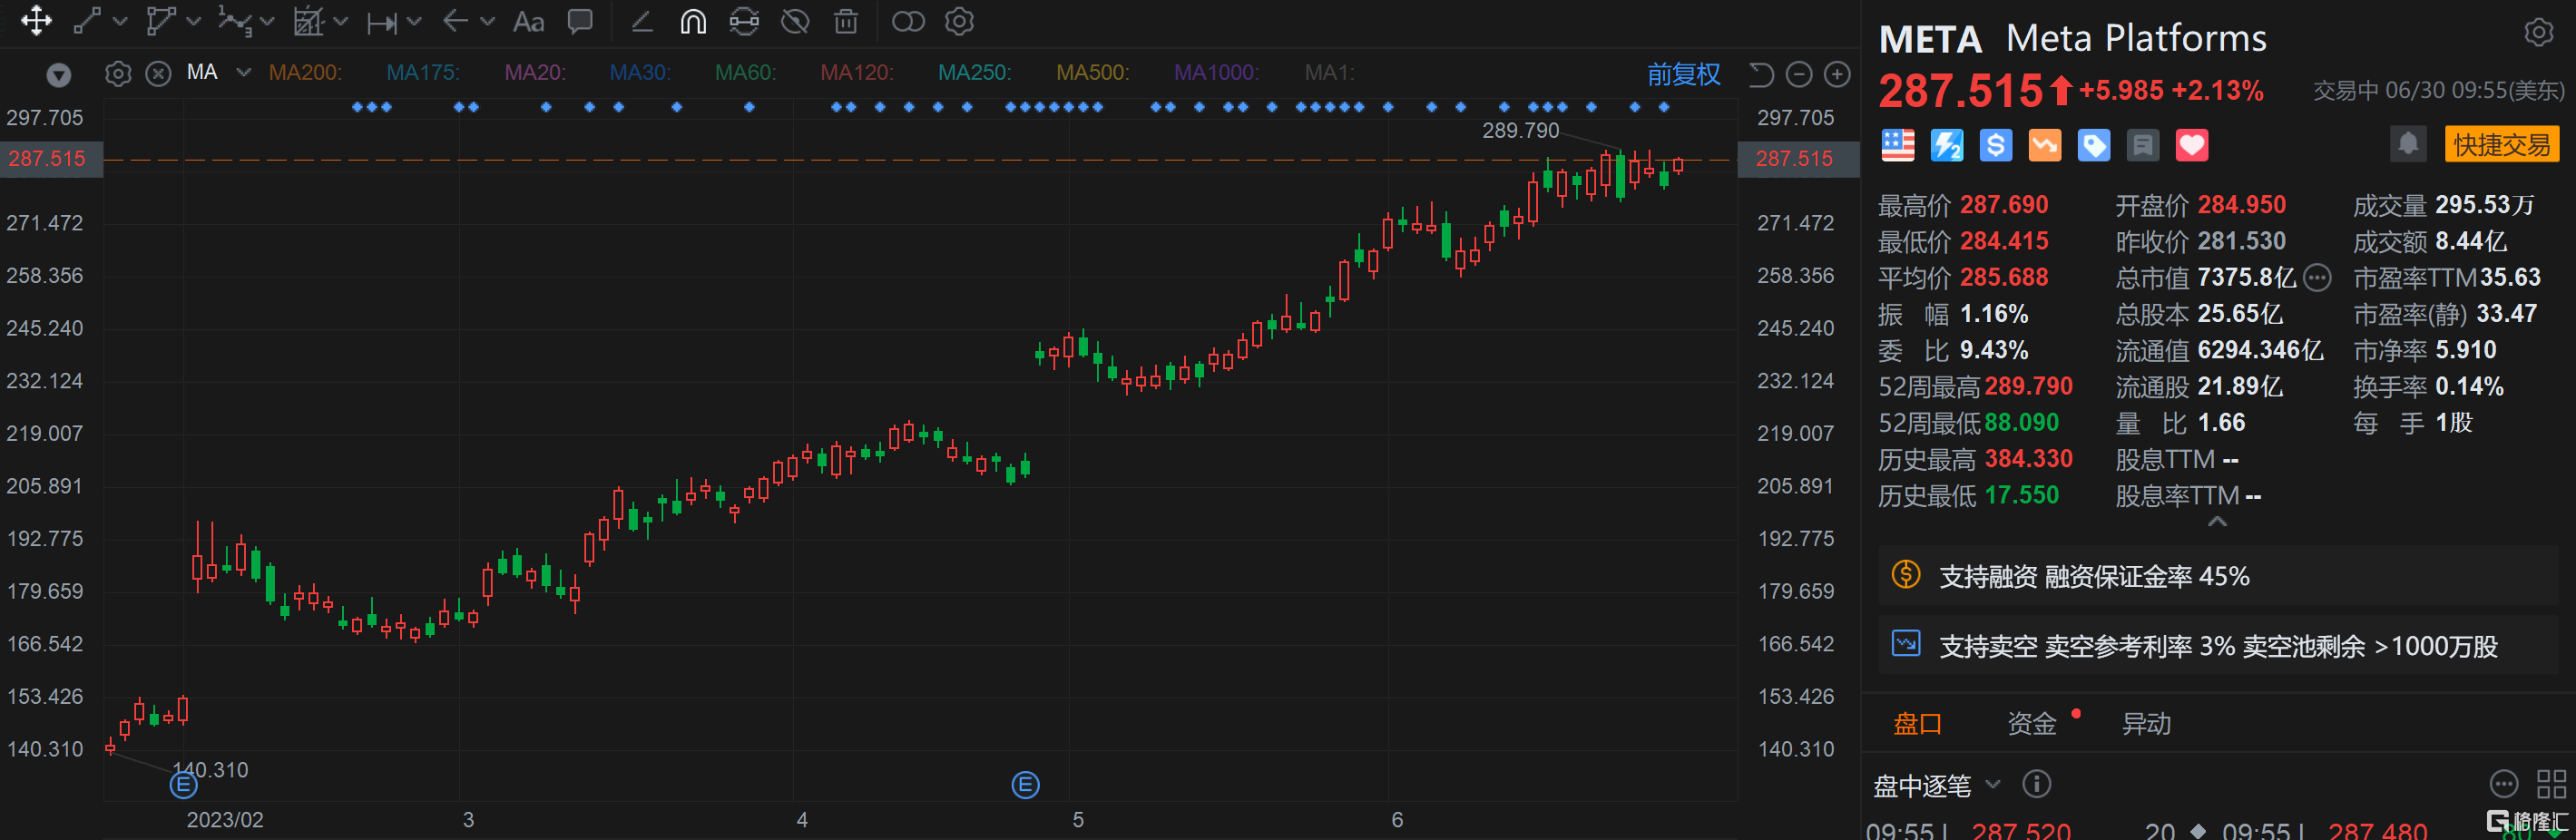Screen dimensions: 2576x840
Task: Open the chart settings gear
Action: pos(958,21)
